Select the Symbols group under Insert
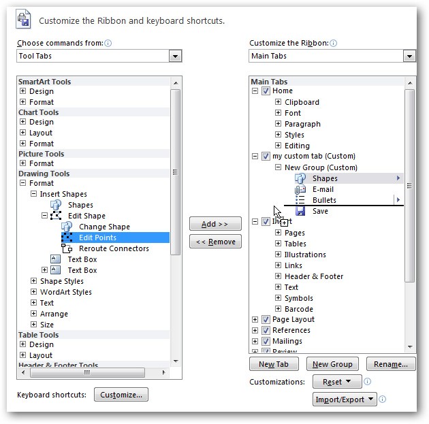 click(x=298, y=298)
